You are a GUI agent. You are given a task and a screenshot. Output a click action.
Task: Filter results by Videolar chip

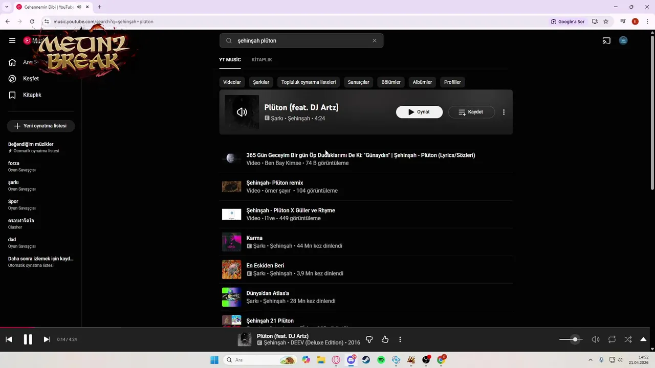pos(232,82)
